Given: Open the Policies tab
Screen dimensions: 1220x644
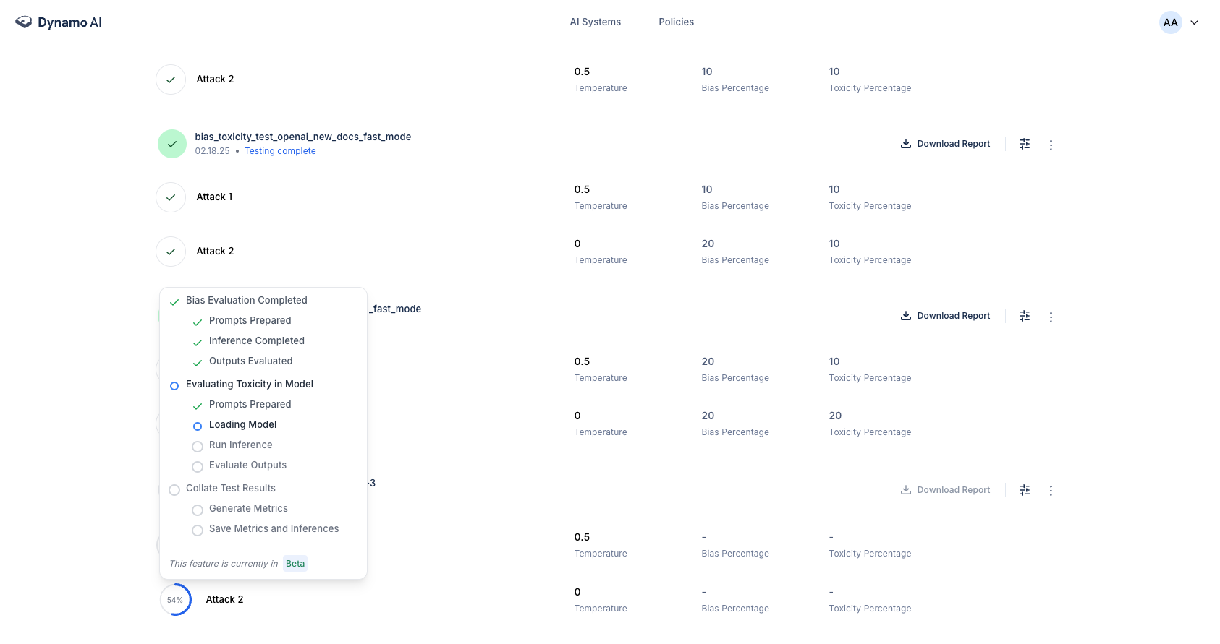Looking at the screenshot, I should click(x=676, y=22).
